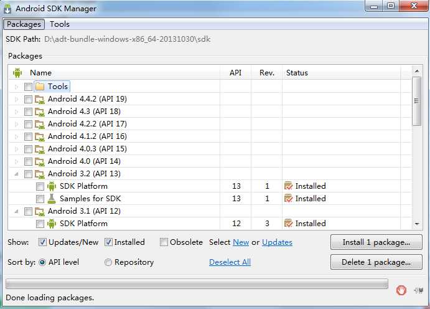Click the Android 3.2 (API 13) package icon
Screen dimensions: 430x309
(40, 174)
